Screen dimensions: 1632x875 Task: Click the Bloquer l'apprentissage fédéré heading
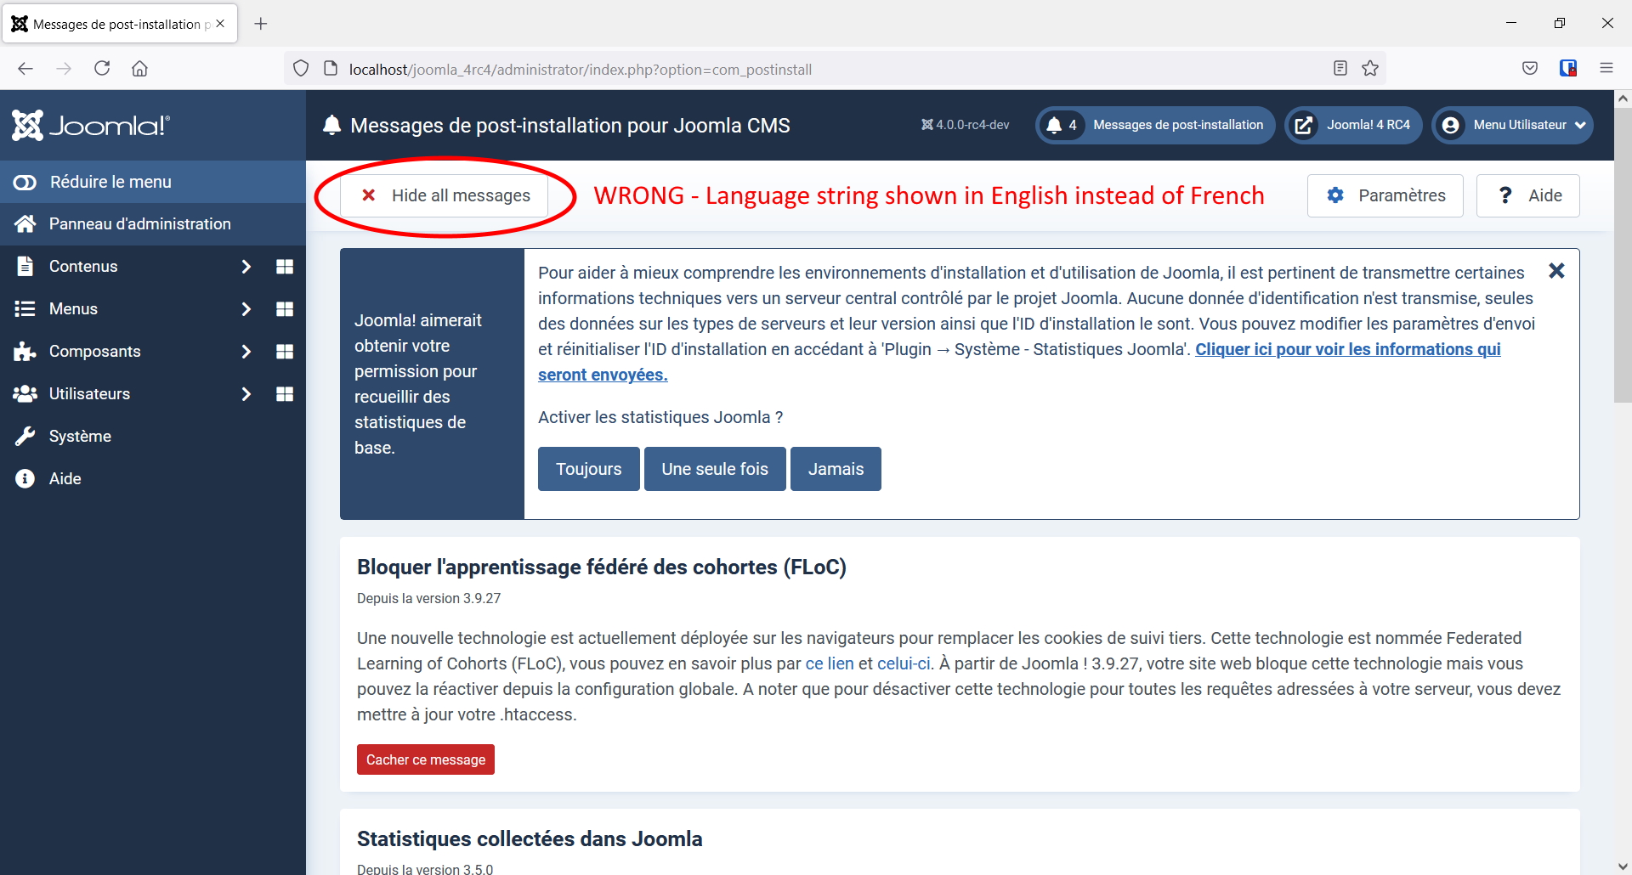(x=602, y=567)
